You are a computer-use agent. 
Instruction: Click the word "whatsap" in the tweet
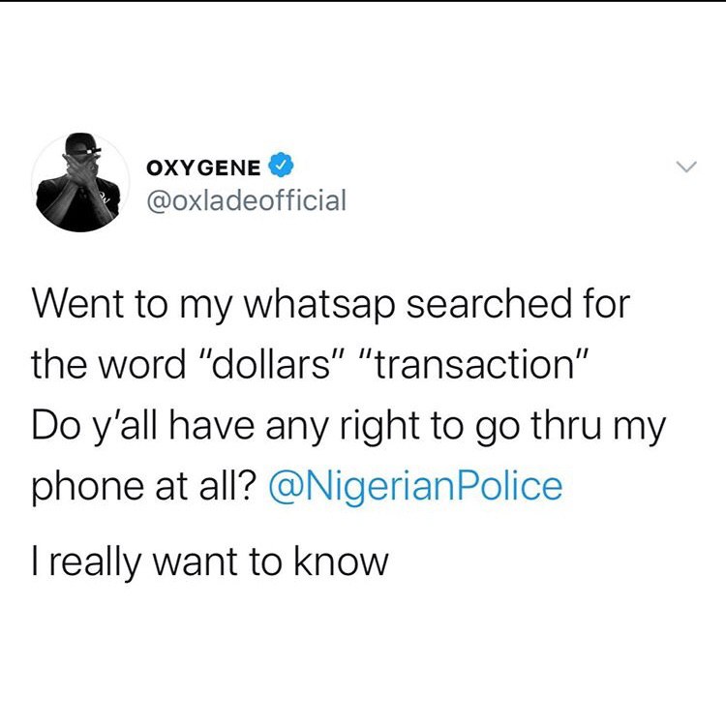pos(320,307)
